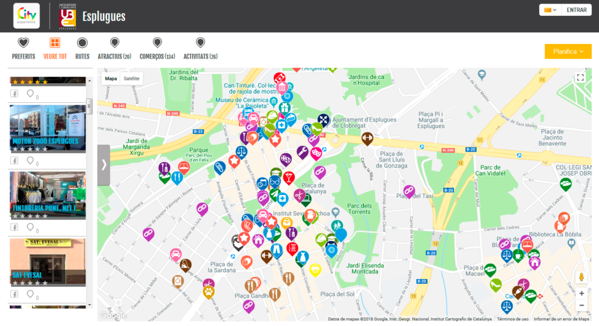599x326 pixels.
Task: Expand the side panel arrow on the map
Action: coord(104,165)
